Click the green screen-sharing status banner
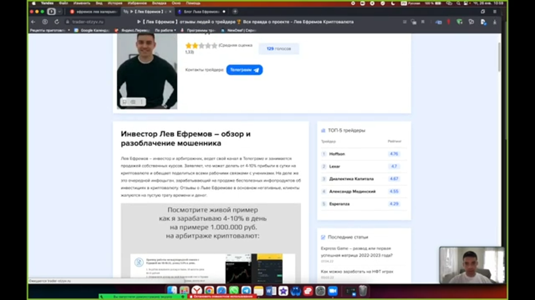The image size is (535, 300). (143, 297)
